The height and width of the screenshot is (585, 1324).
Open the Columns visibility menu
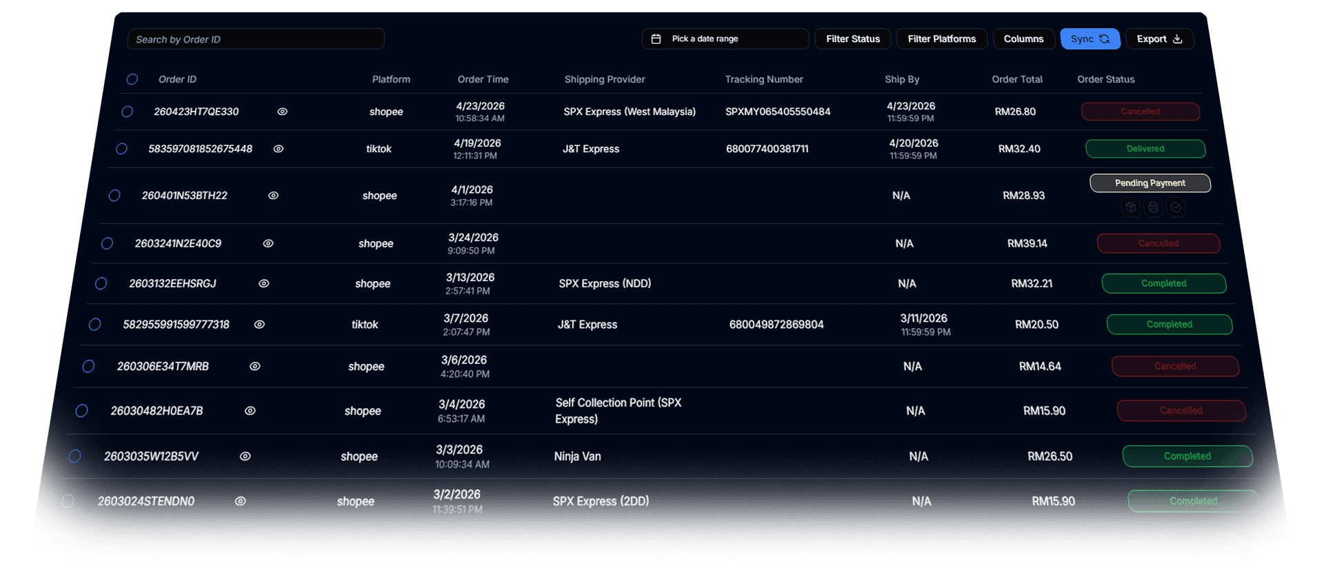coord(1023,39)
